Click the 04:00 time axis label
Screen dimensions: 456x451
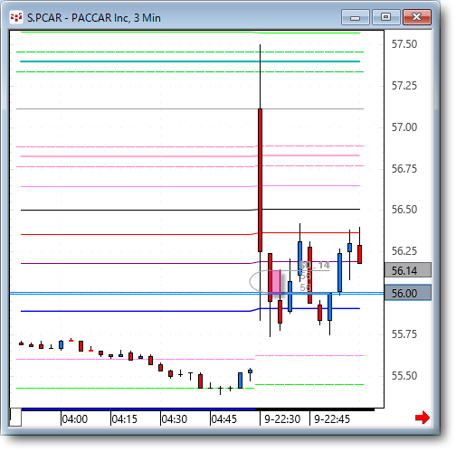coord(74,419)
